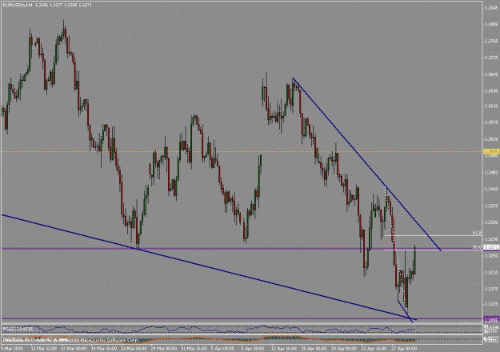
Task: Click the 1.3645 price axis label
Action: tap(491, 91)
